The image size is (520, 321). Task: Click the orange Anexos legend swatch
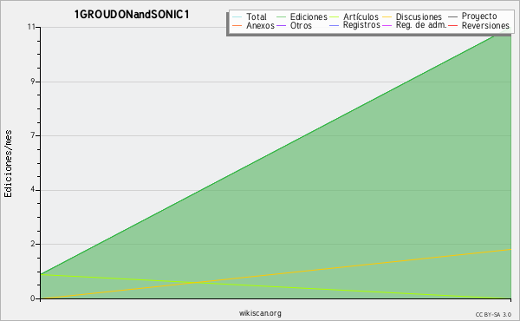coord(237,25)
